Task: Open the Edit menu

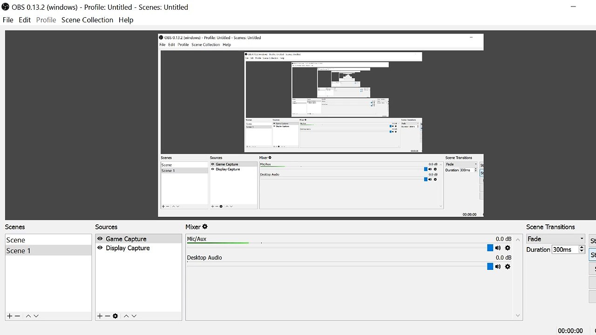Action: 25,20
